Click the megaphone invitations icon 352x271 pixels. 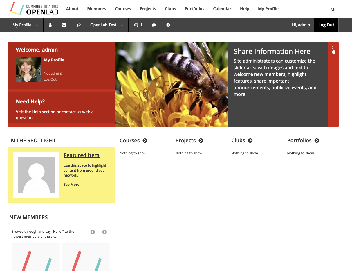(79, 25)
